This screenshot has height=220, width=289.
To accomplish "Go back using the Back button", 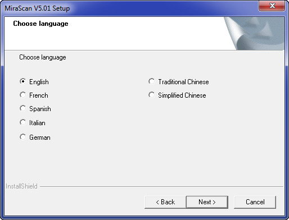I will [165, 202].
